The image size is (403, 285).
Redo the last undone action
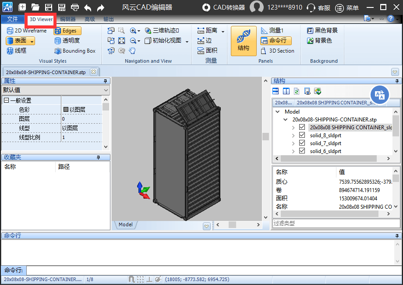(101, 8)
